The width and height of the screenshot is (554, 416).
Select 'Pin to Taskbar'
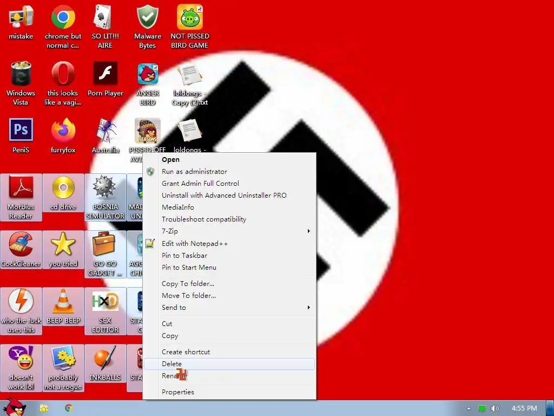(229, 256)
